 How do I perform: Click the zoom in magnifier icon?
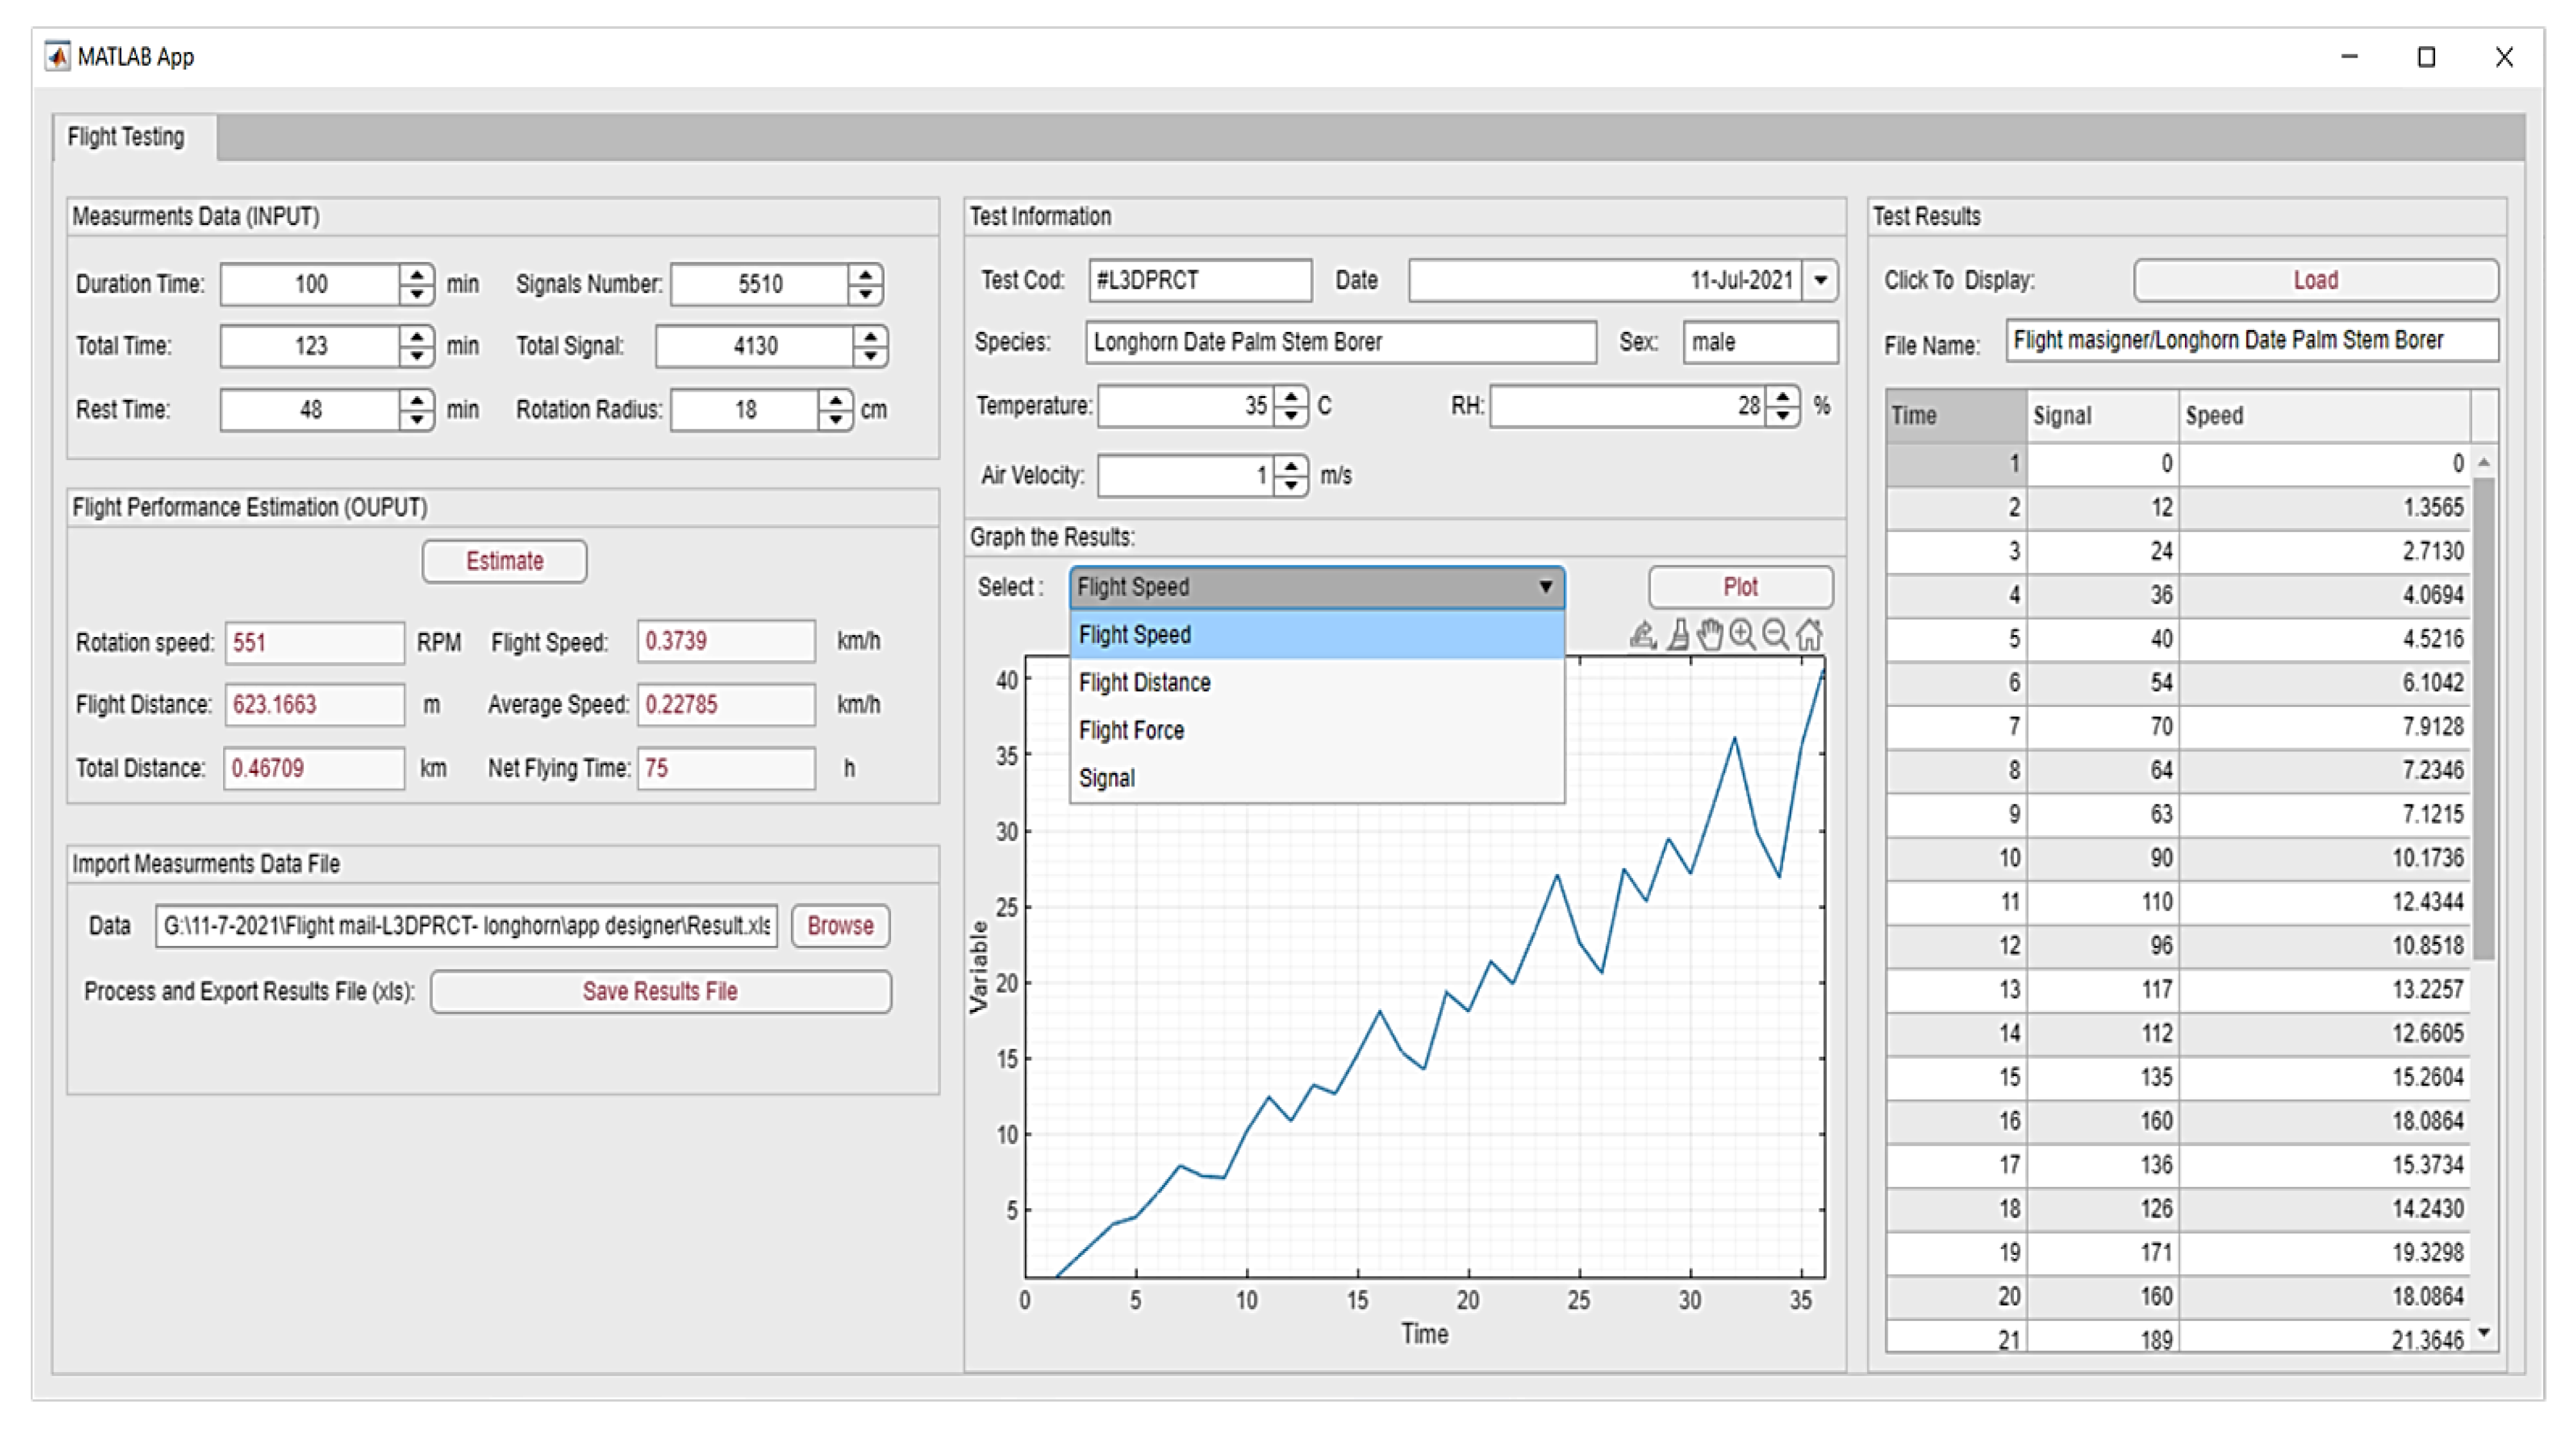1742,635
